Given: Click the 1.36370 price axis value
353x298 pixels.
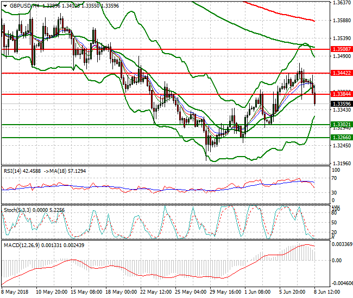Looking at the screenshot, I should click(x=340, y=3).
